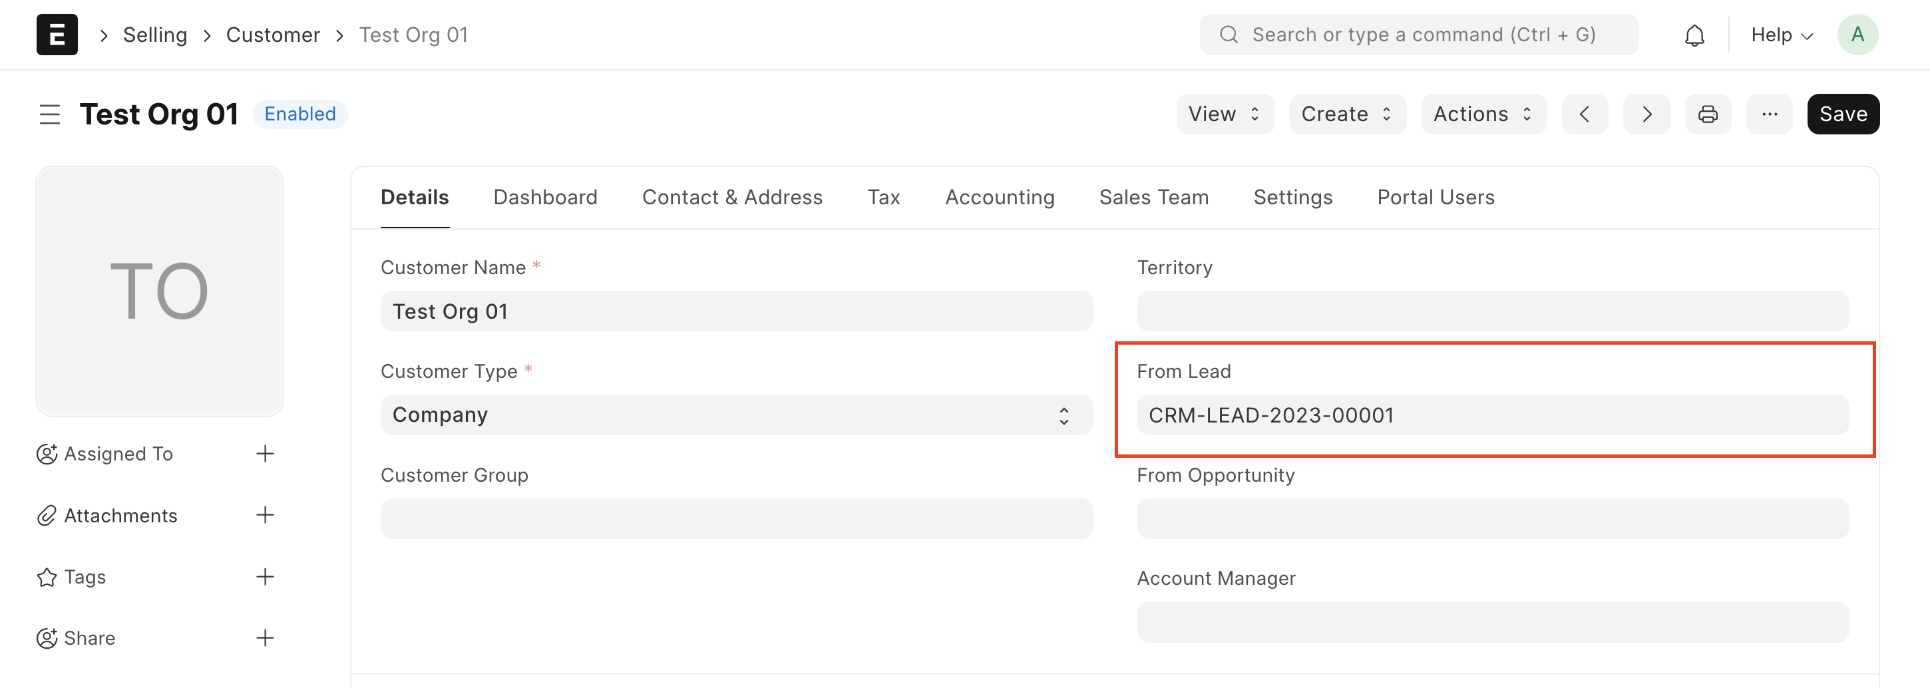
Task: Share the document via the Share plus icon
Action: (264, 638)
